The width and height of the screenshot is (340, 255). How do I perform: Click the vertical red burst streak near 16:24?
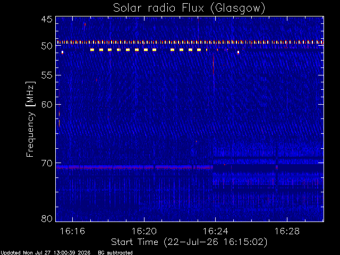[214, 64]
